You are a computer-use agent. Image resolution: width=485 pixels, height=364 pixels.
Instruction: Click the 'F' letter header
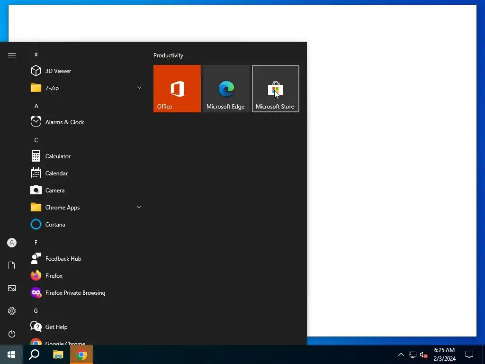pos(36,242)
